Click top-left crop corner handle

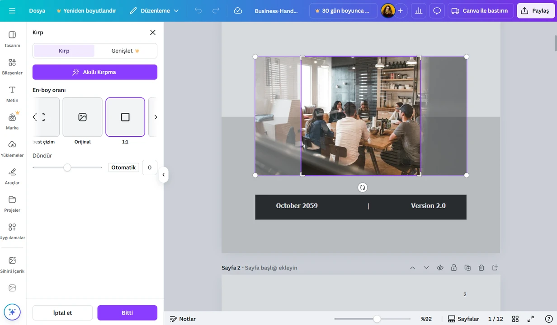302,58
